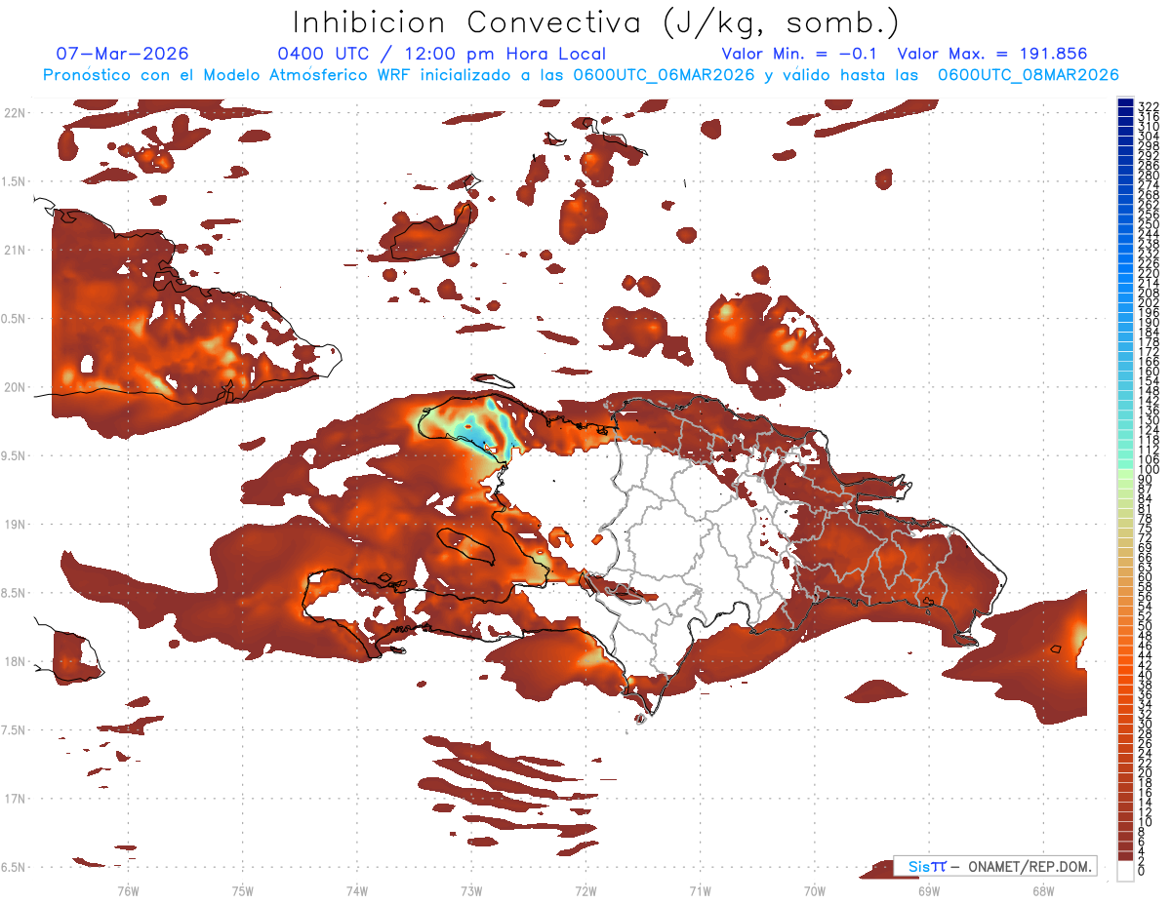Click the 'Valor Max. = 191.856' readout

[x=992, y=54]
